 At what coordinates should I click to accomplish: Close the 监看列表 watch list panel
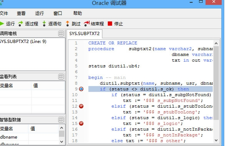(x=61, y=77)
